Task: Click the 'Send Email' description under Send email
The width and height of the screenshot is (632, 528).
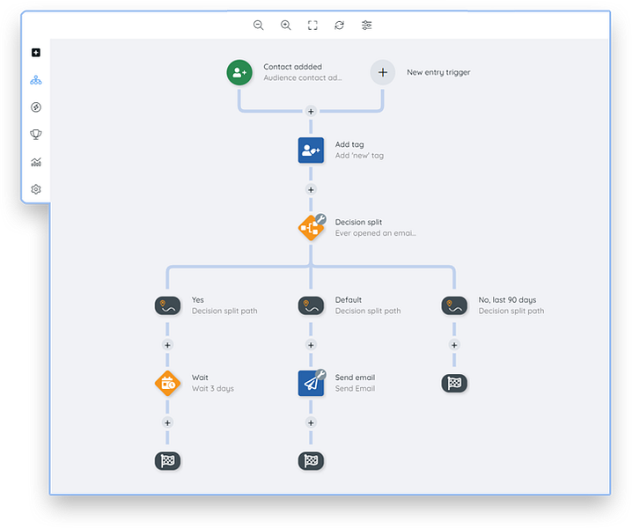Action: pos(355,389)
